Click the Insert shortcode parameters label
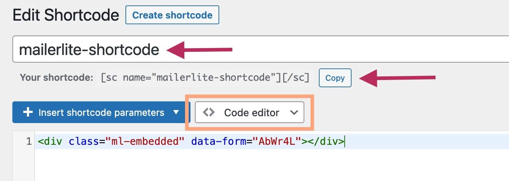Image resolution: width=509 pixels, height=181 pixels. pos(101,113)
